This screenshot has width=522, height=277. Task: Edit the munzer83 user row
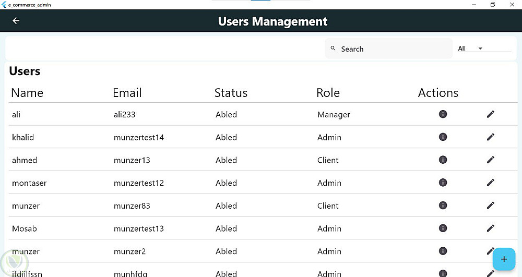click(490, 206)
